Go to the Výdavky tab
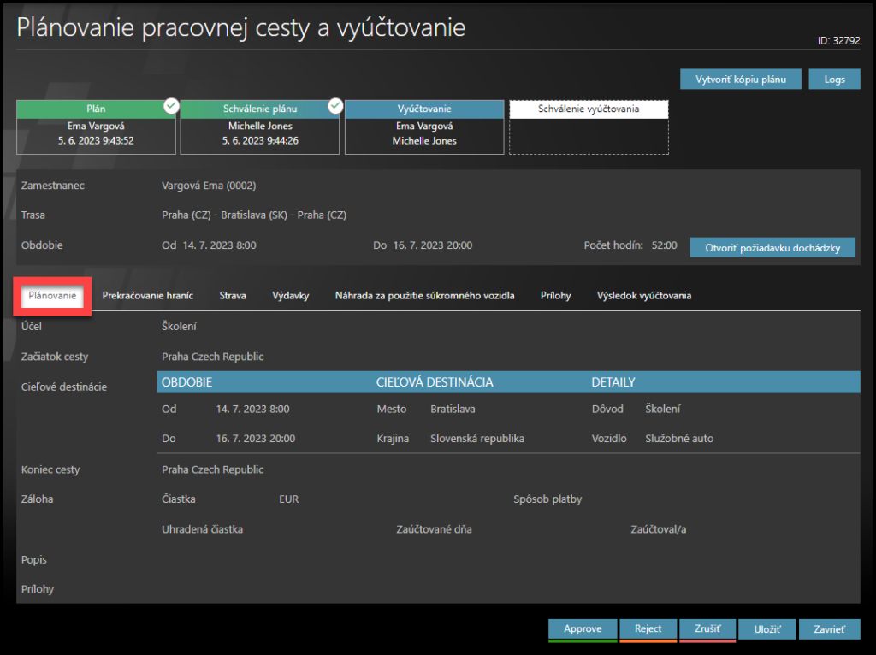The height and width of the screenshot is (655, 876). tap(290, 296)
